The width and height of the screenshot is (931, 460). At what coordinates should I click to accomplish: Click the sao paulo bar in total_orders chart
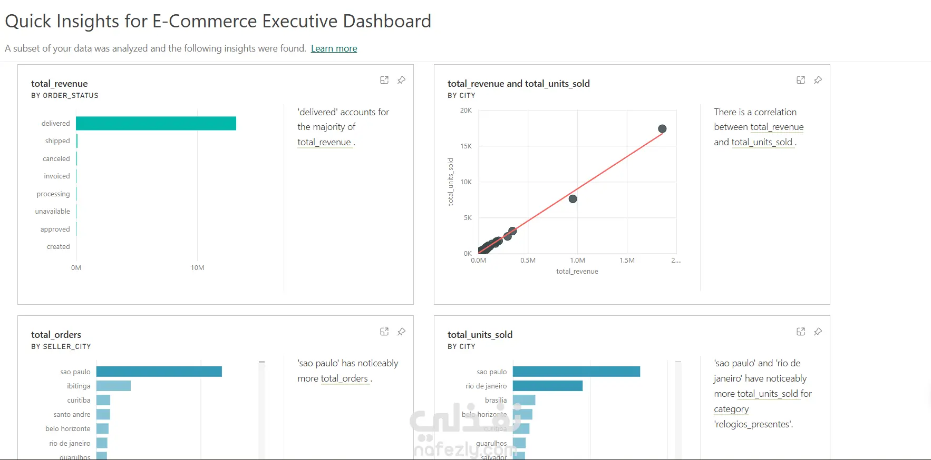(159, 372)
